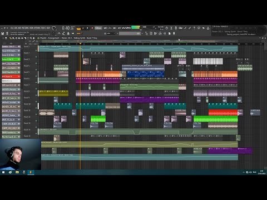Select the Delete tool in playlist toolbar

(x=16, y=38)
